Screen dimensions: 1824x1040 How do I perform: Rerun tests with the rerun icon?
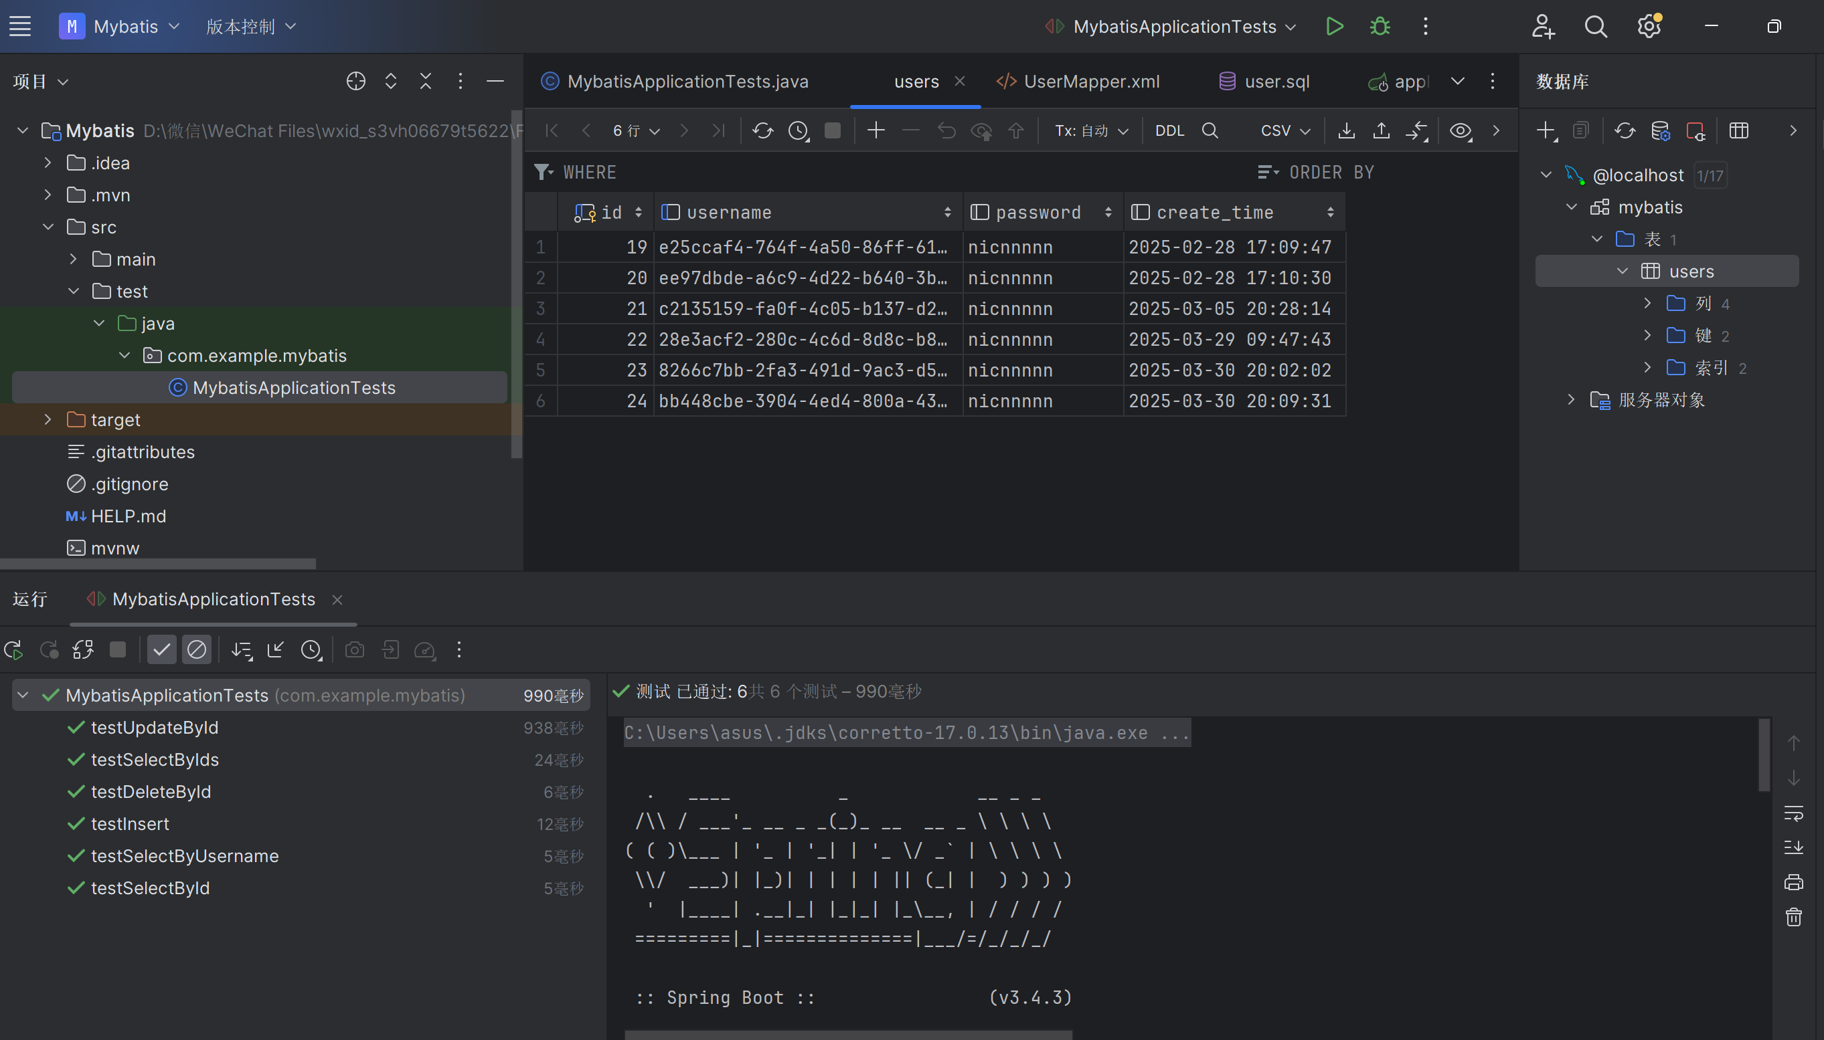(13, 649)
